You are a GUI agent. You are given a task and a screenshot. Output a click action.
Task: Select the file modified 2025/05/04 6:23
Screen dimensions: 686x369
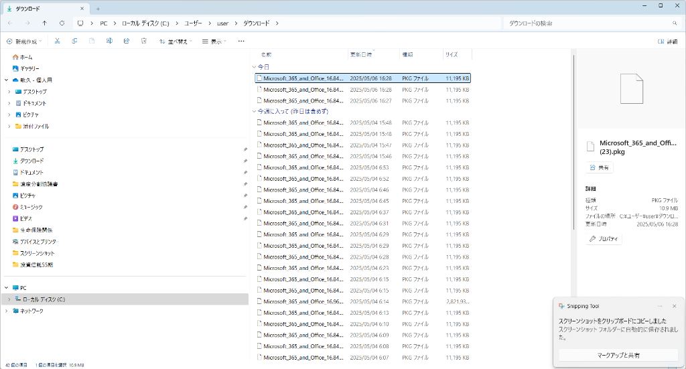pos(362,268)
